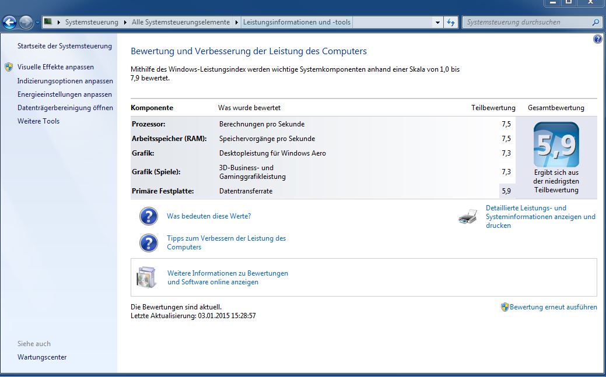The height and width of the screenshot is (377, 606).
Task: Select the Systemsteuerung breadcrumb
Action: pos(92,22)
